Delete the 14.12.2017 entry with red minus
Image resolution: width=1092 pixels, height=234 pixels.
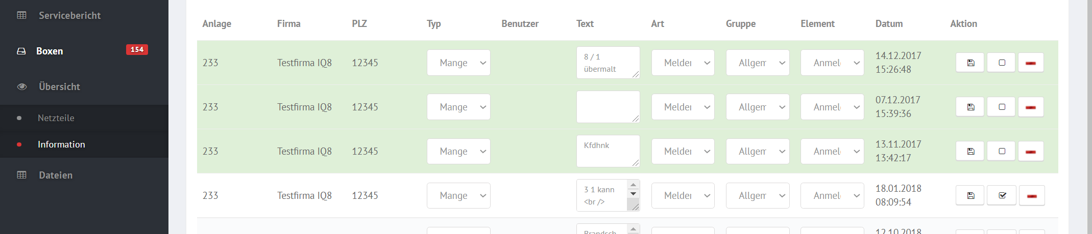click(x=1031, y=63)
